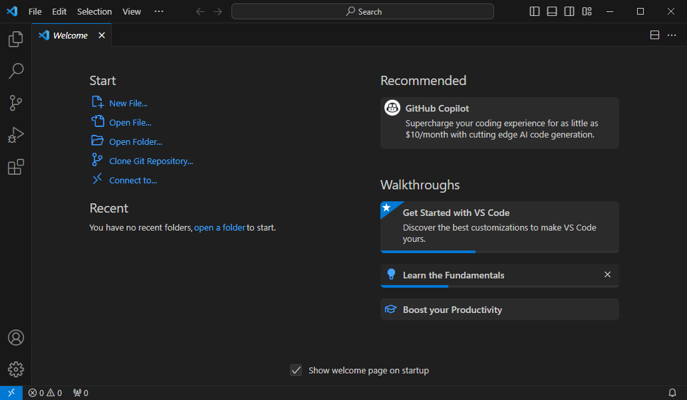Image resolution: width=687 pixels, height=400 pixels.
Task: Click the Accounts icon
Action: [15, 338]
